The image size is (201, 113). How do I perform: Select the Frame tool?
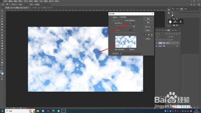pyautogui.click(x=2, y=24)
